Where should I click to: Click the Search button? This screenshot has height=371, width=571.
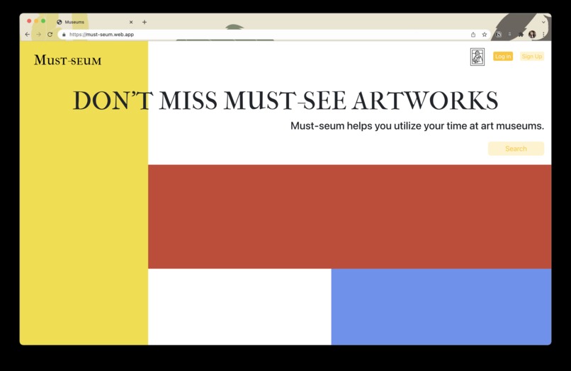516,149
